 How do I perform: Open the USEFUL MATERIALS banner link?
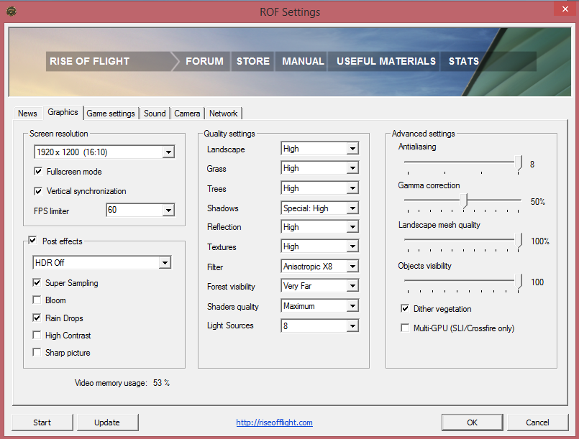tap(386, 61)
